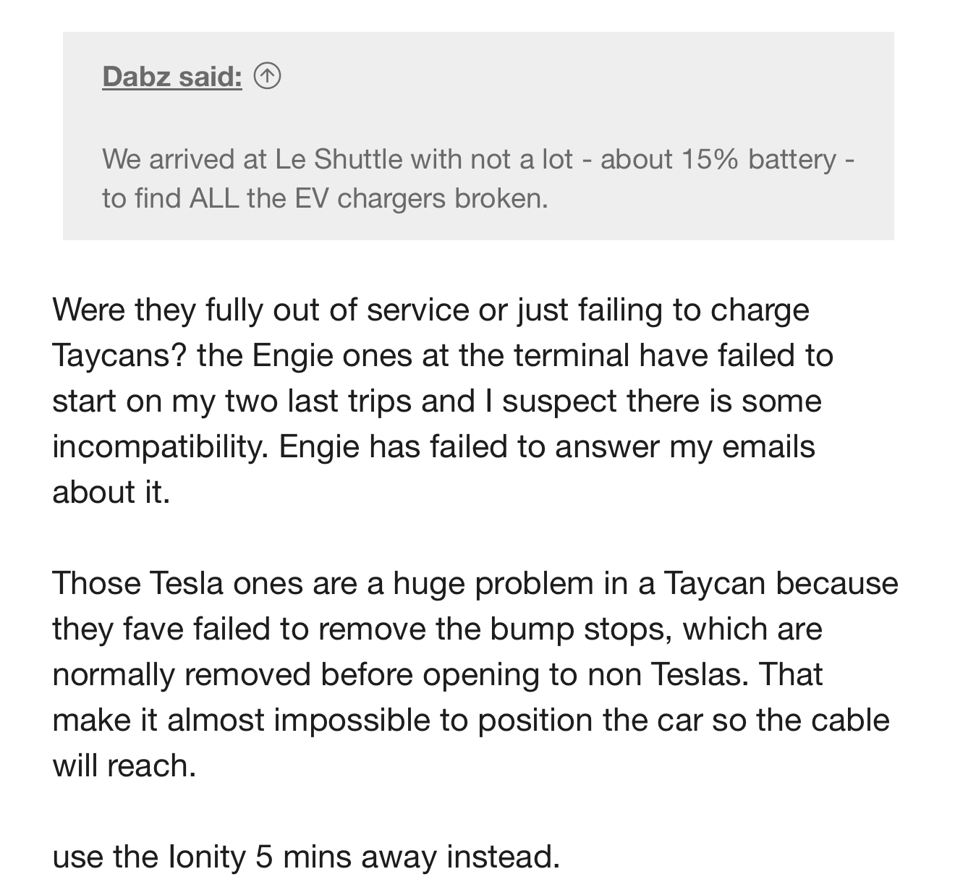Viewport: 955px width, 895px height.
Task: Tap the line starting 'start on my two last trips'
Action: 437,401
